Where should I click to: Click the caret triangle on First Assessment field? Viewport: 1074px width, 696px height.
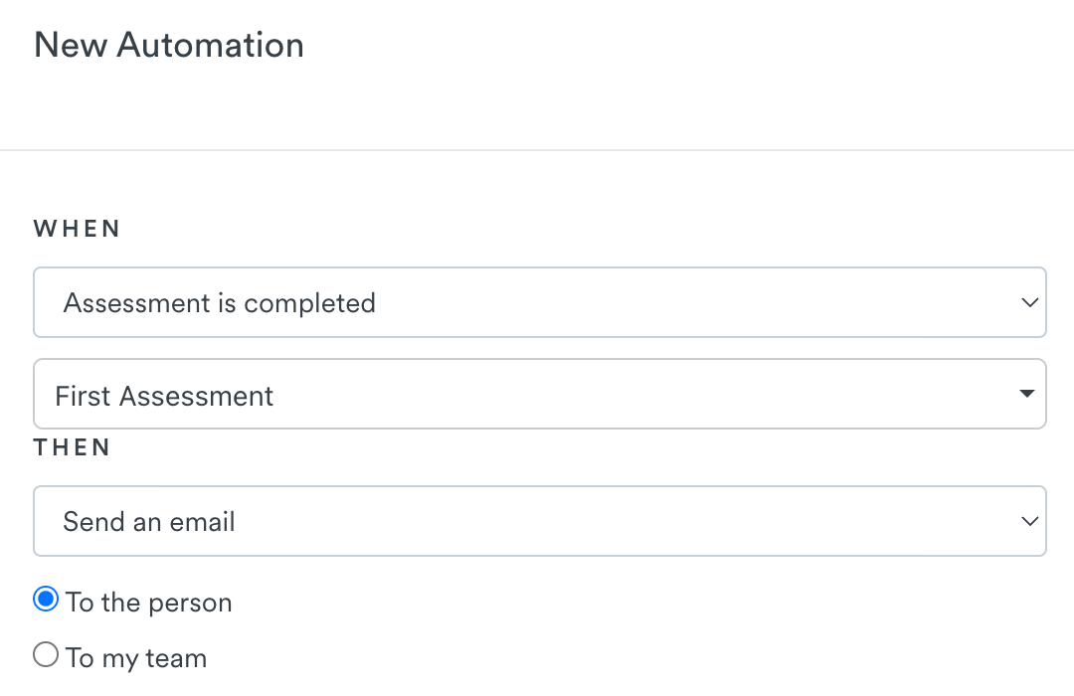coord(1027,395)
